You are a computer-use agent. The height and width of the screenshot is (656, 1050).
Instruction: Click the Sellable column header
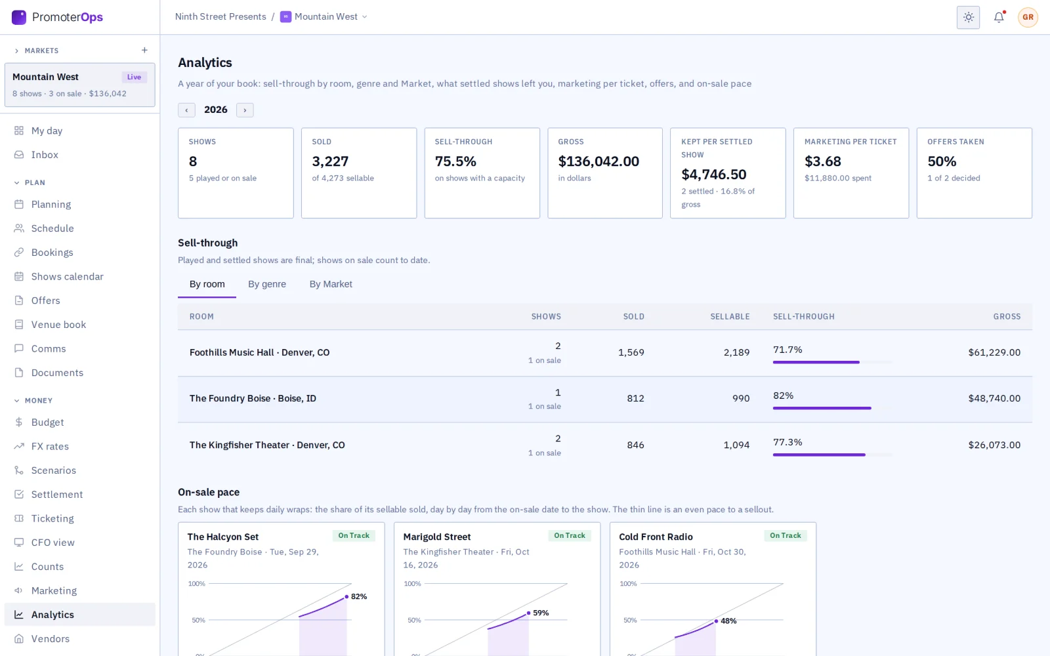(x=730, y=317)
